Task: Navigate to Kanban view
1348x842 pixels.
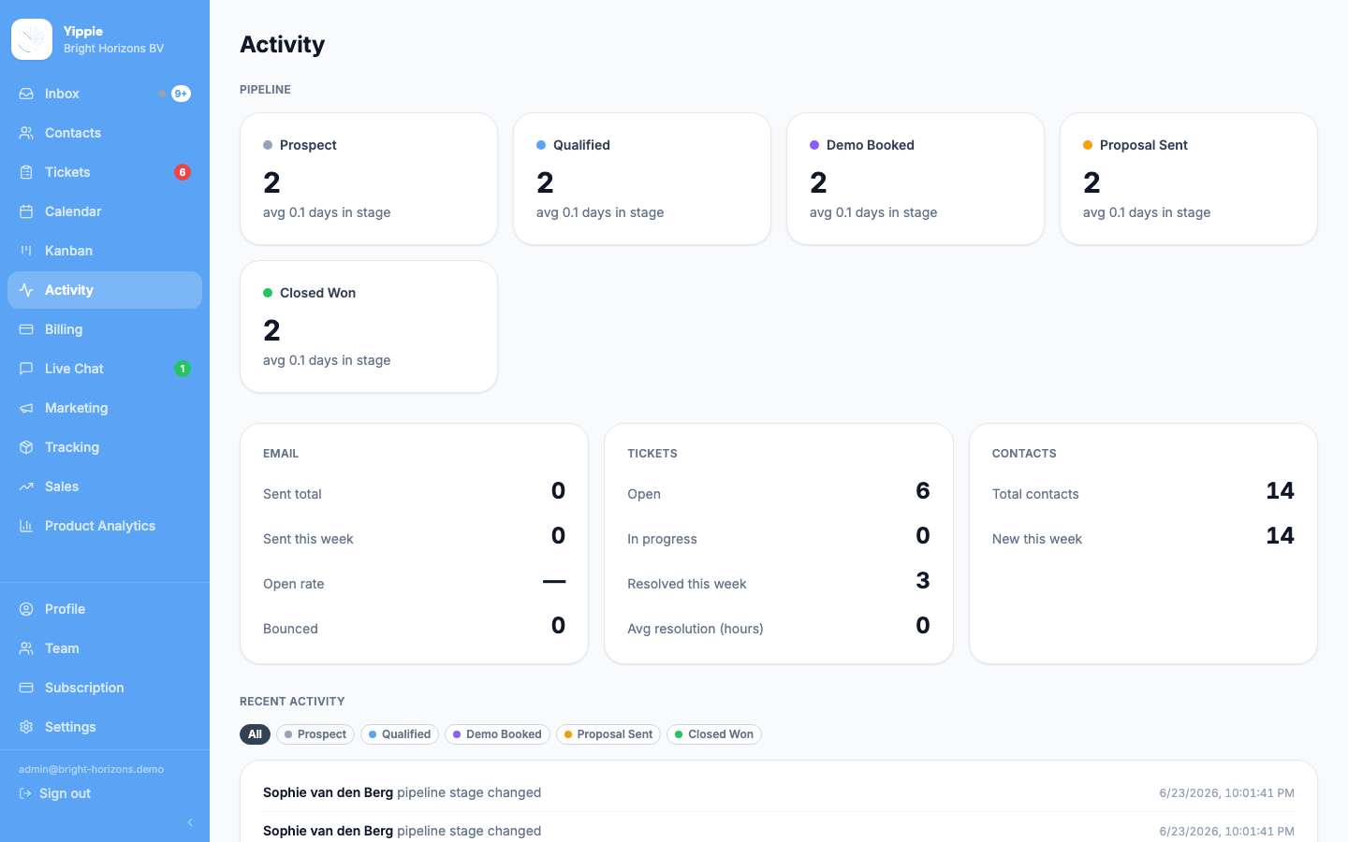Action: (105, 251)
